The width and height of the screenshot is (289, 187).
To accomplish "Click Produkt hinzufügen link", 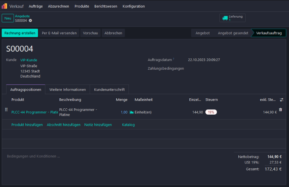I will click(27, 125).
